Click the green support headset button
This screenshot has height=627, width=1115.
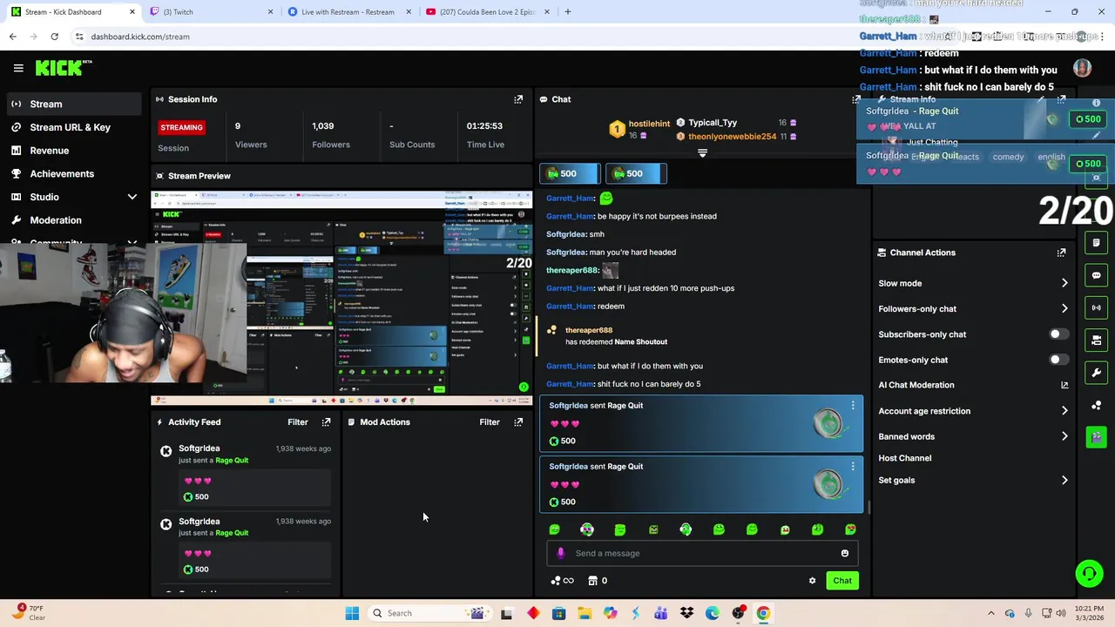coord(1089,573)
